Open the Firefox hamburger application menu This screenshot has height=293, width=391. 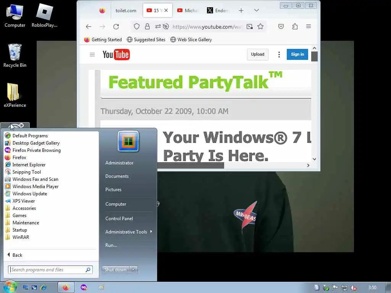click(x=309, y=26)
